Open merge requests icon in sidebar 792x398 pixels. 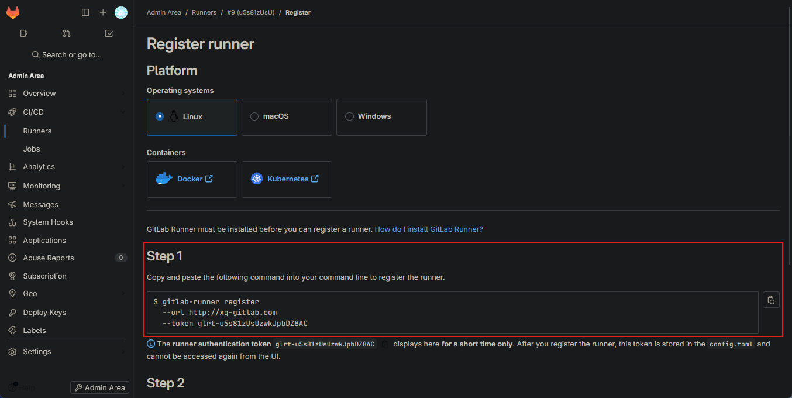(67, 33)
